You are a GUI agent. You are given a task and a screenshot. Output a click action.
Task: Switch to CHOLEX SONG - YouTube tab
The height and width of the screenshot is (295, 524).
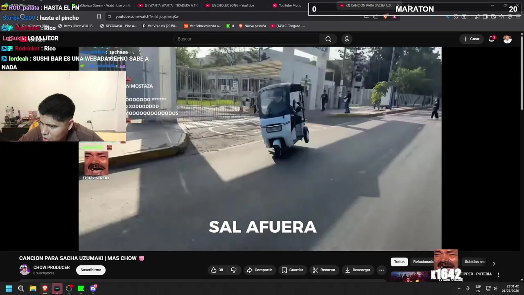[x=233, y=5]
